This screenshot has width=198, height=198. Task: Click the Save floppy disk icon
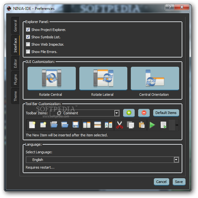[75, 125]
